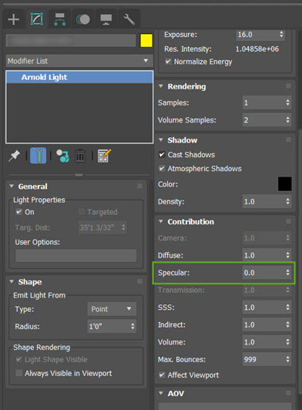Image resolution: width=302 pixels, height=410 pixels.
Task: Open the Motion panel icon
Action: [83, 19]
